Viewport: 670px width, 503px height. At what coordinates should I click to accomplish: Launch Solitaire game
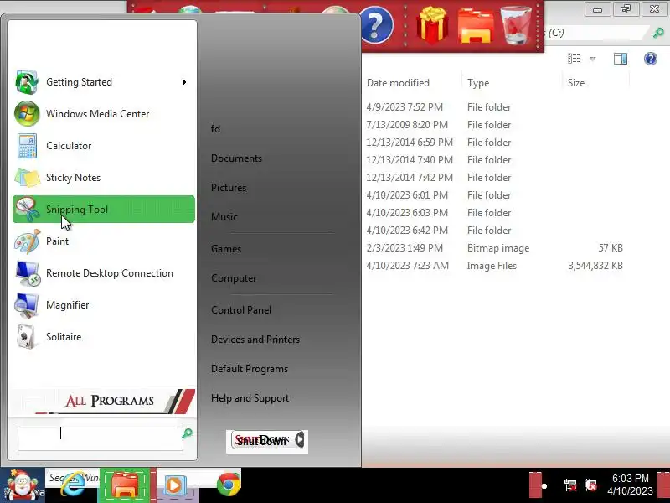point(103,337)
